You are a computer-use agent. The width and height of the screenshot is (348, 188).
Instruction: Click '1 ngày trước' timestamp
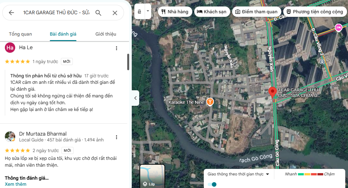click(45, 61)
